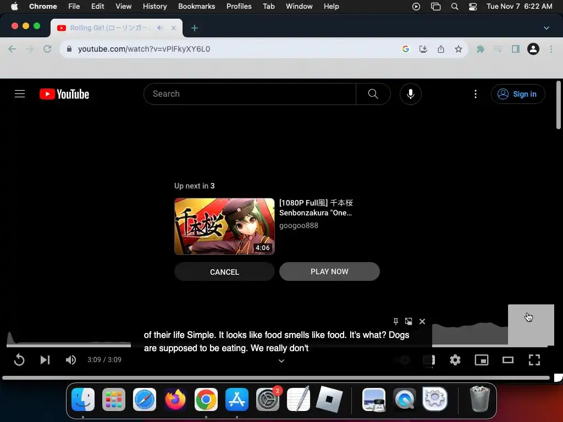Viewport: 563px width, 422px height.
Task: Open player settings gear
Action: click(x=455, y=360)
